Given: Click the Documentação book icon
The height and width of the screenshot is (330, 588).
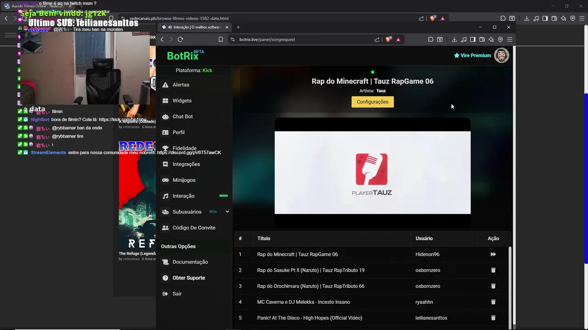Looking at the screenshot, I should [165, 262].
